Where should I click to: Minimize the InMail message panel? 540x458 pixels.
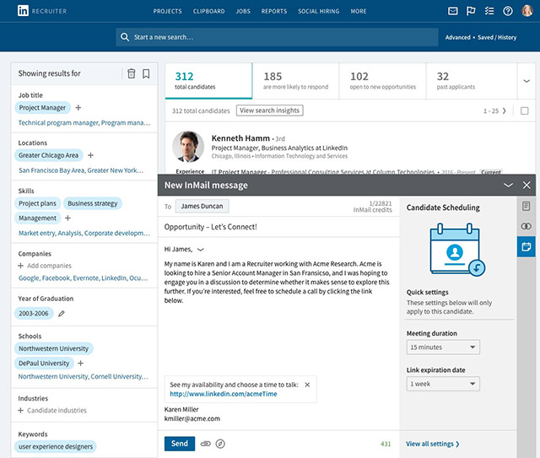(508, 185)
